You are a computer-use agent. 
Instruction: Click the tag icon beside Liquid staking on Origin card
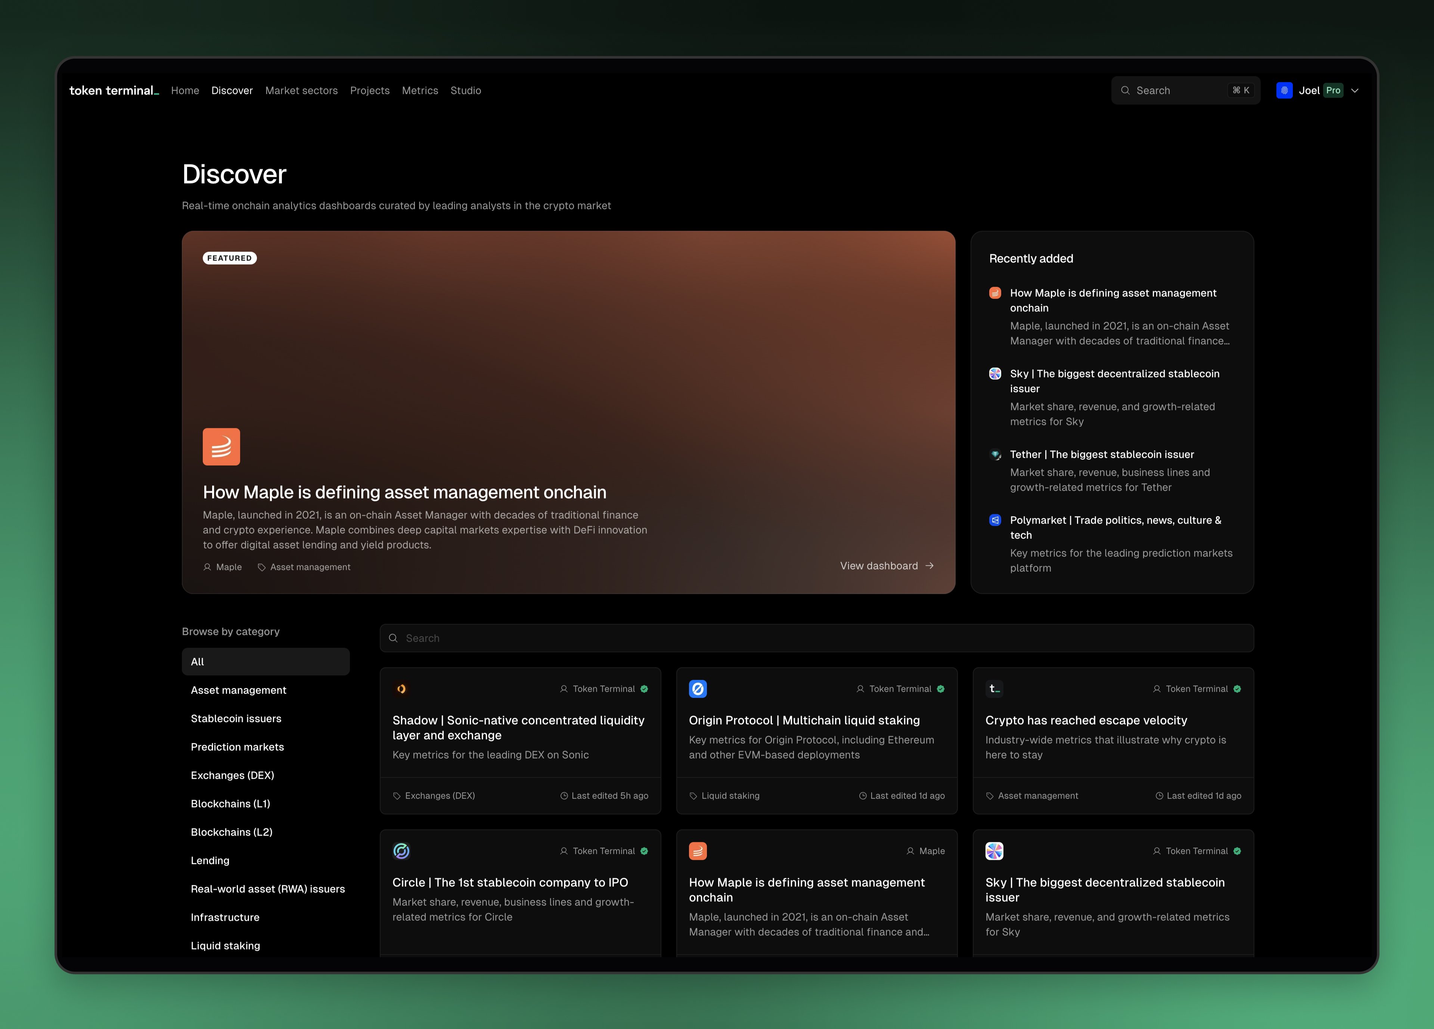click(x=693, y=795)
